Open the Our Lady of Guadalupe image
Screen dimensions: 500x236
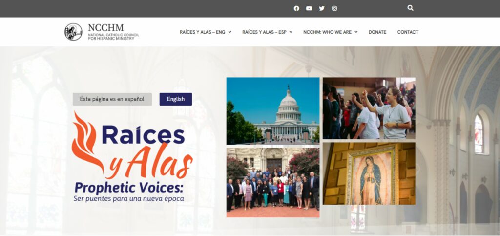tap(369, 173)
